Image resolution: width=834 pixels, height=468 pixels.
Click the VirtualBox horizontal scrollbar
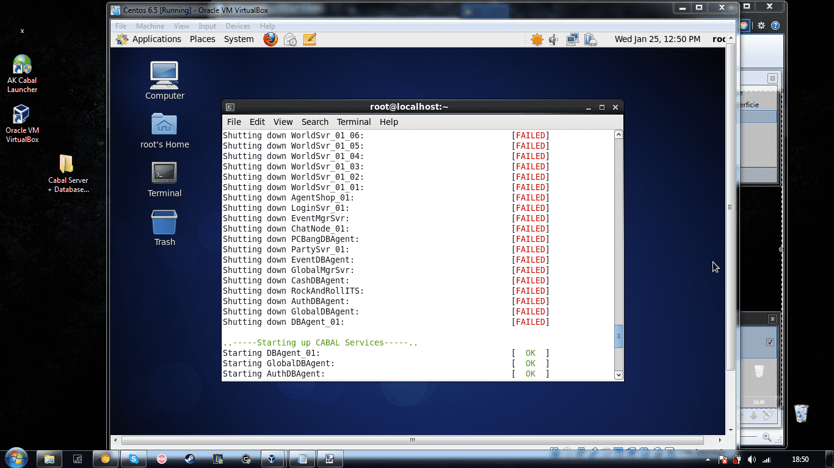click(x=413, y=440)
